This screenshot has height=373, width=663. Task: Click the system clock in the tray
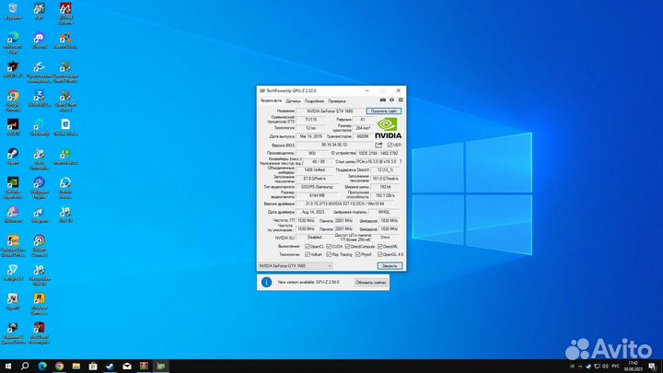tap(633, 367)
